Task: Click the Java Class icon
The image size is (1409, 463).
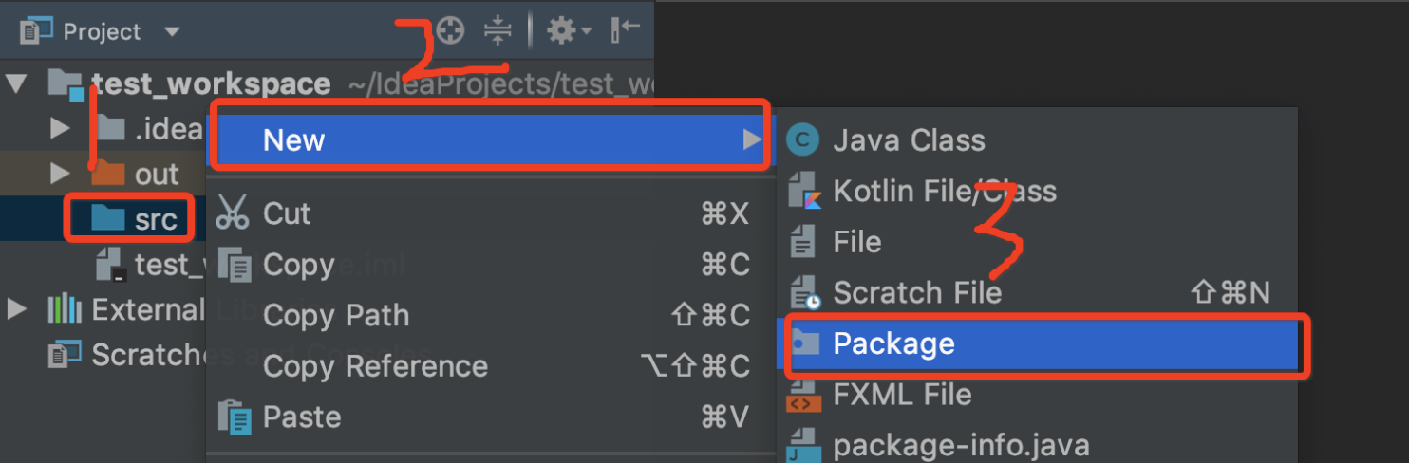Action: click(803, 140)
